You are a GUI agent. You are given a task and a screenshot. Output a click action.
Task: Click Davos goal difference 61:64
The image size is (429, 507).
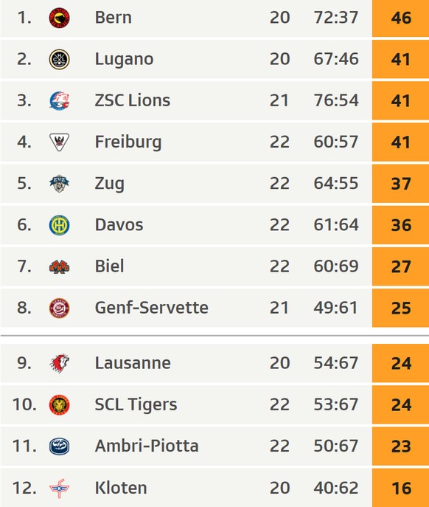pos(336,225)
